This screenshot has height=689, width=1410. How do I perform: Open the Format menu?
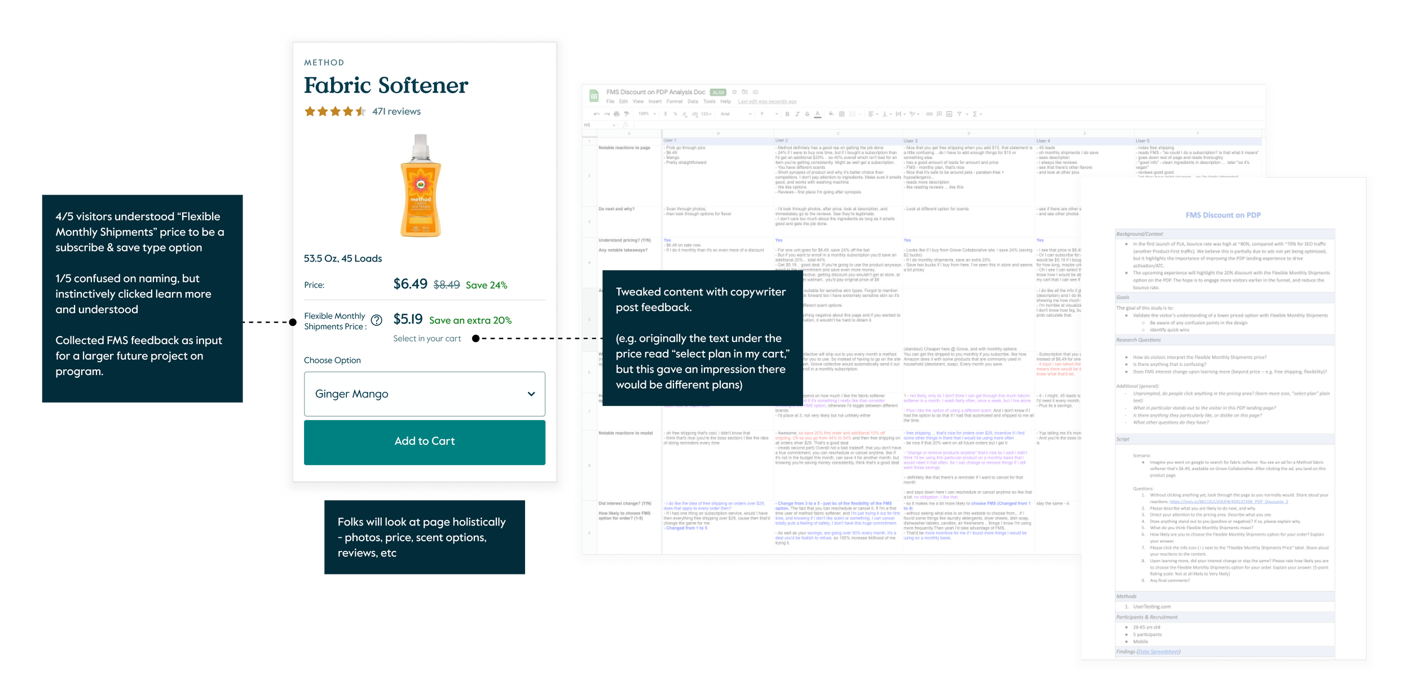tap(674, 101)
